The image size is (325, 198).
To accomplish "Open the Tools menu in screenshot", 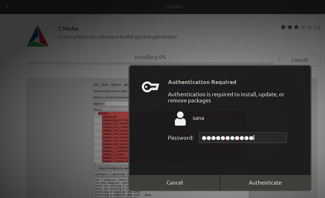I will [x=104, y=85].
